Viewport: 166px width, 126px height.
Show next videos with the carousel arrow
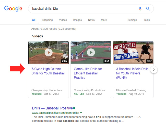pos(154,70)
